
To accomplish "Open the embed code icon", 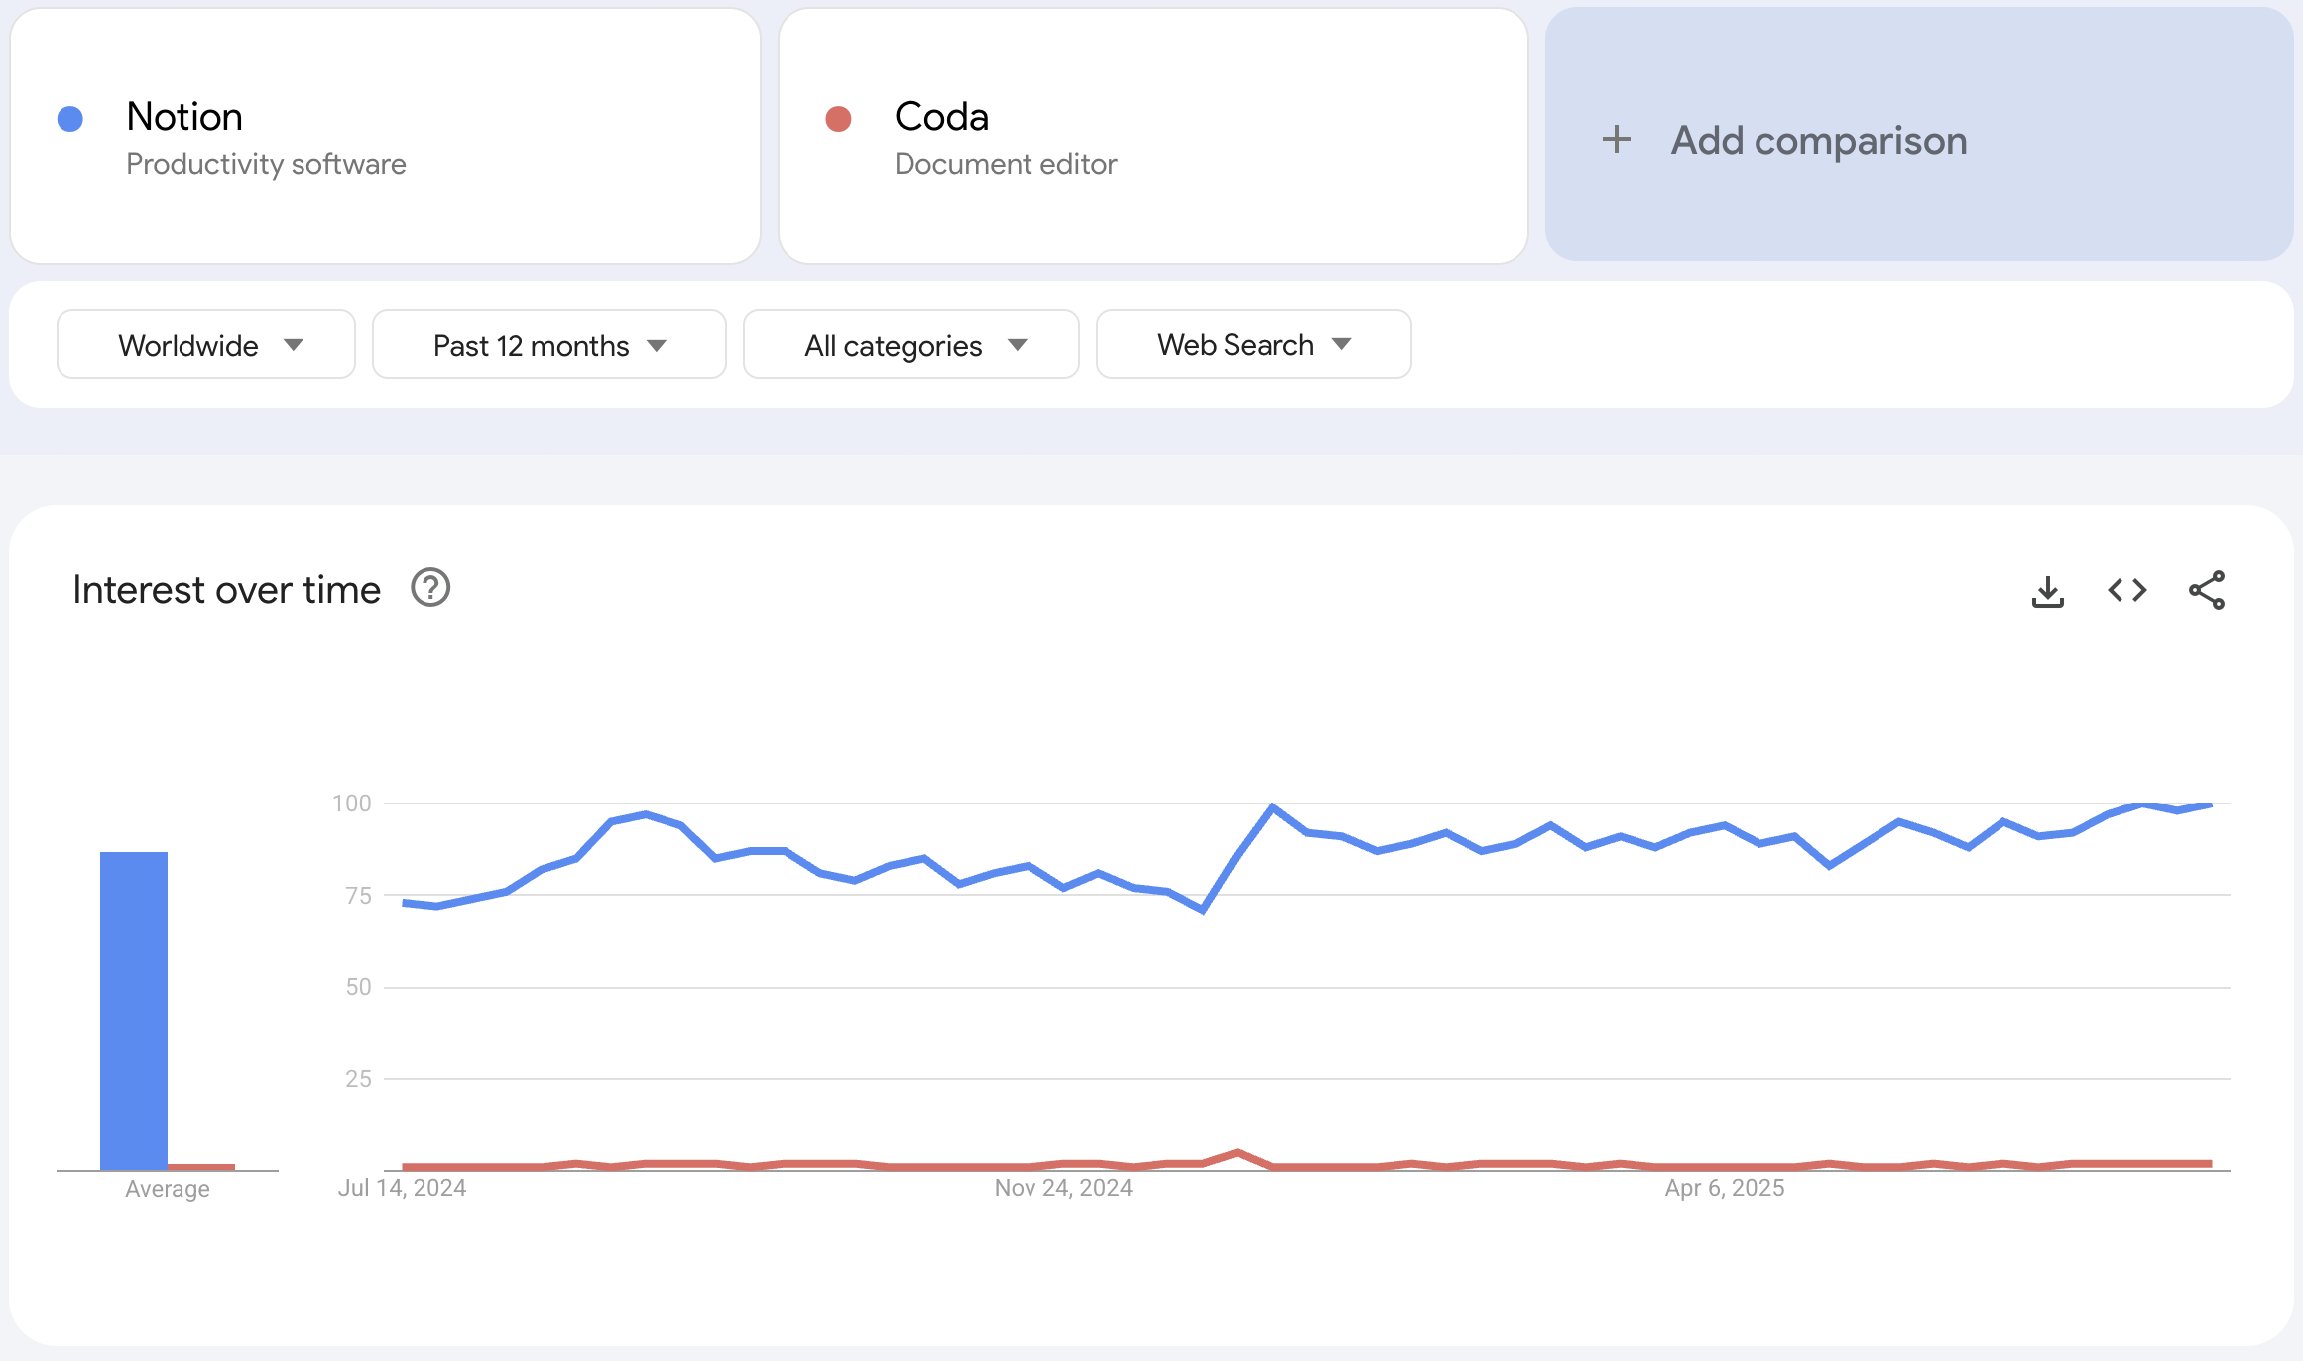I will [x=2127, y=591].
